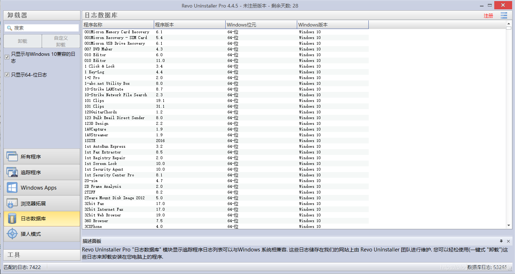Open 追踪程序 (Traced Programs) module icon
The height and width of the screenshot is (274, 515).
point(12,172)
